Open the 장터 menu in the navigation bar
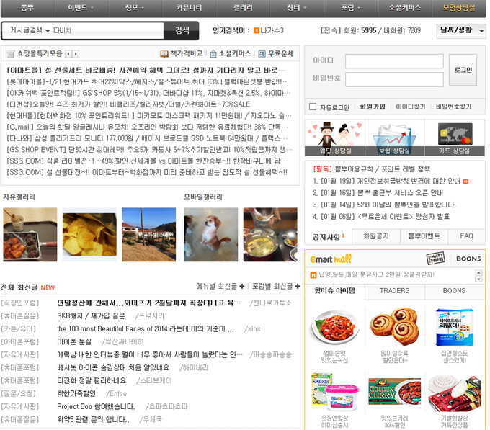The image size is (490, 430). 297,8
